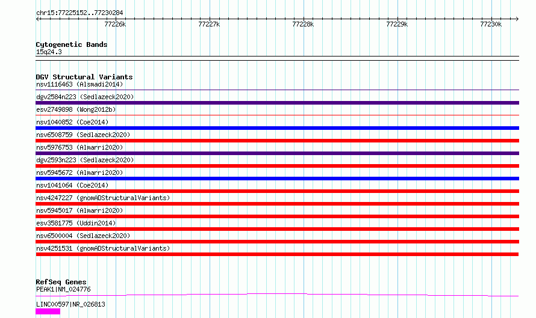Click the 77226k ruler tick label
The height and width of the screenshot is (318, 536).
click(x=115, y=24)
